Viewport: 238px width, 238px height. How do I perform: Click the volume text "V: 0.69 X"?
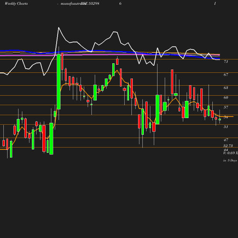(x=230, y=153)
